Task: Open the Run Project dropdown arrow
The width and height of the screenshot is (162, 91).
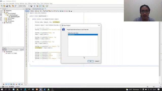Action: pyautogui.click(x=42, y=6)
